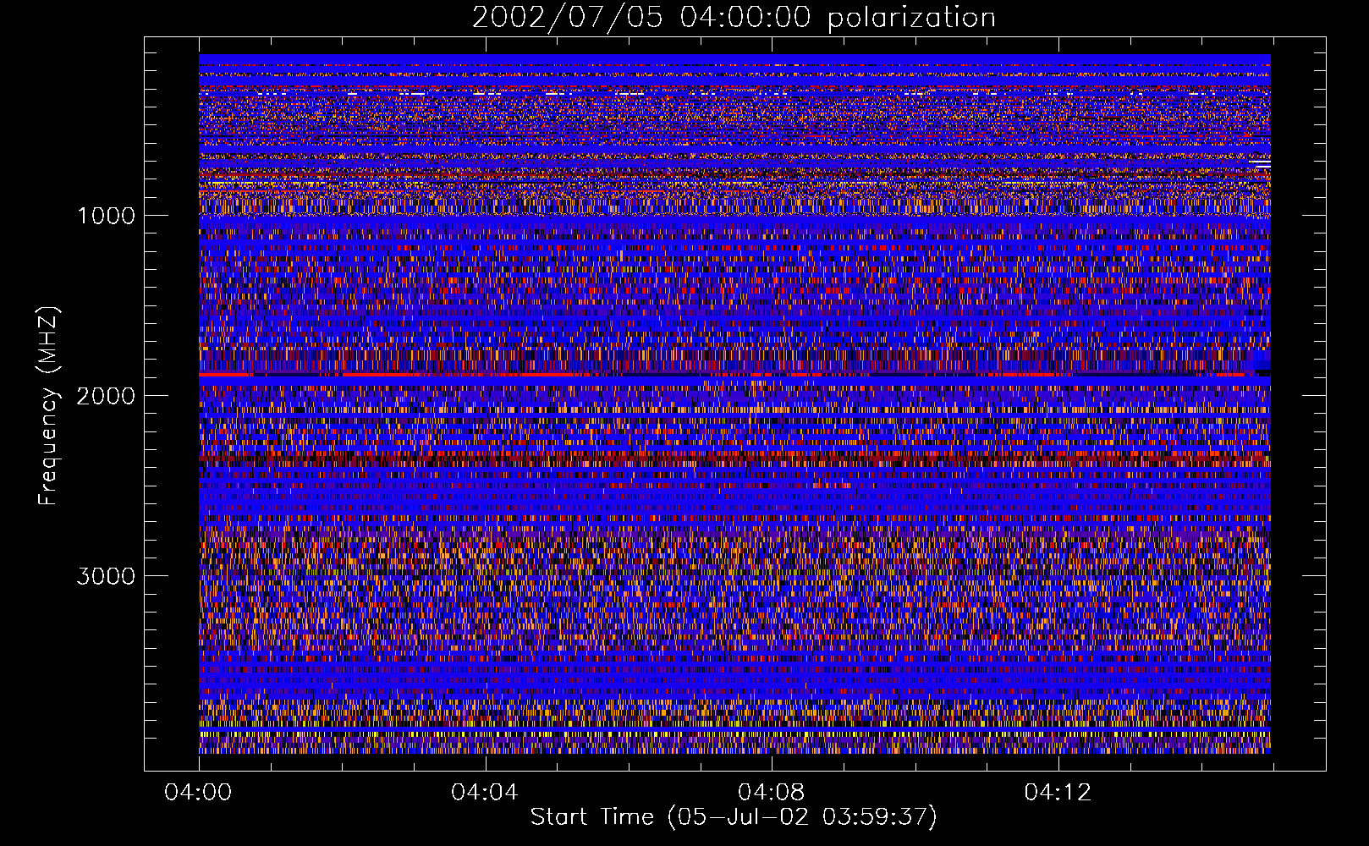Click the 'Frequency (MHZ)' axis label
The width and height of the screenshot is (1369, 846).
click(x=48, y=405)
